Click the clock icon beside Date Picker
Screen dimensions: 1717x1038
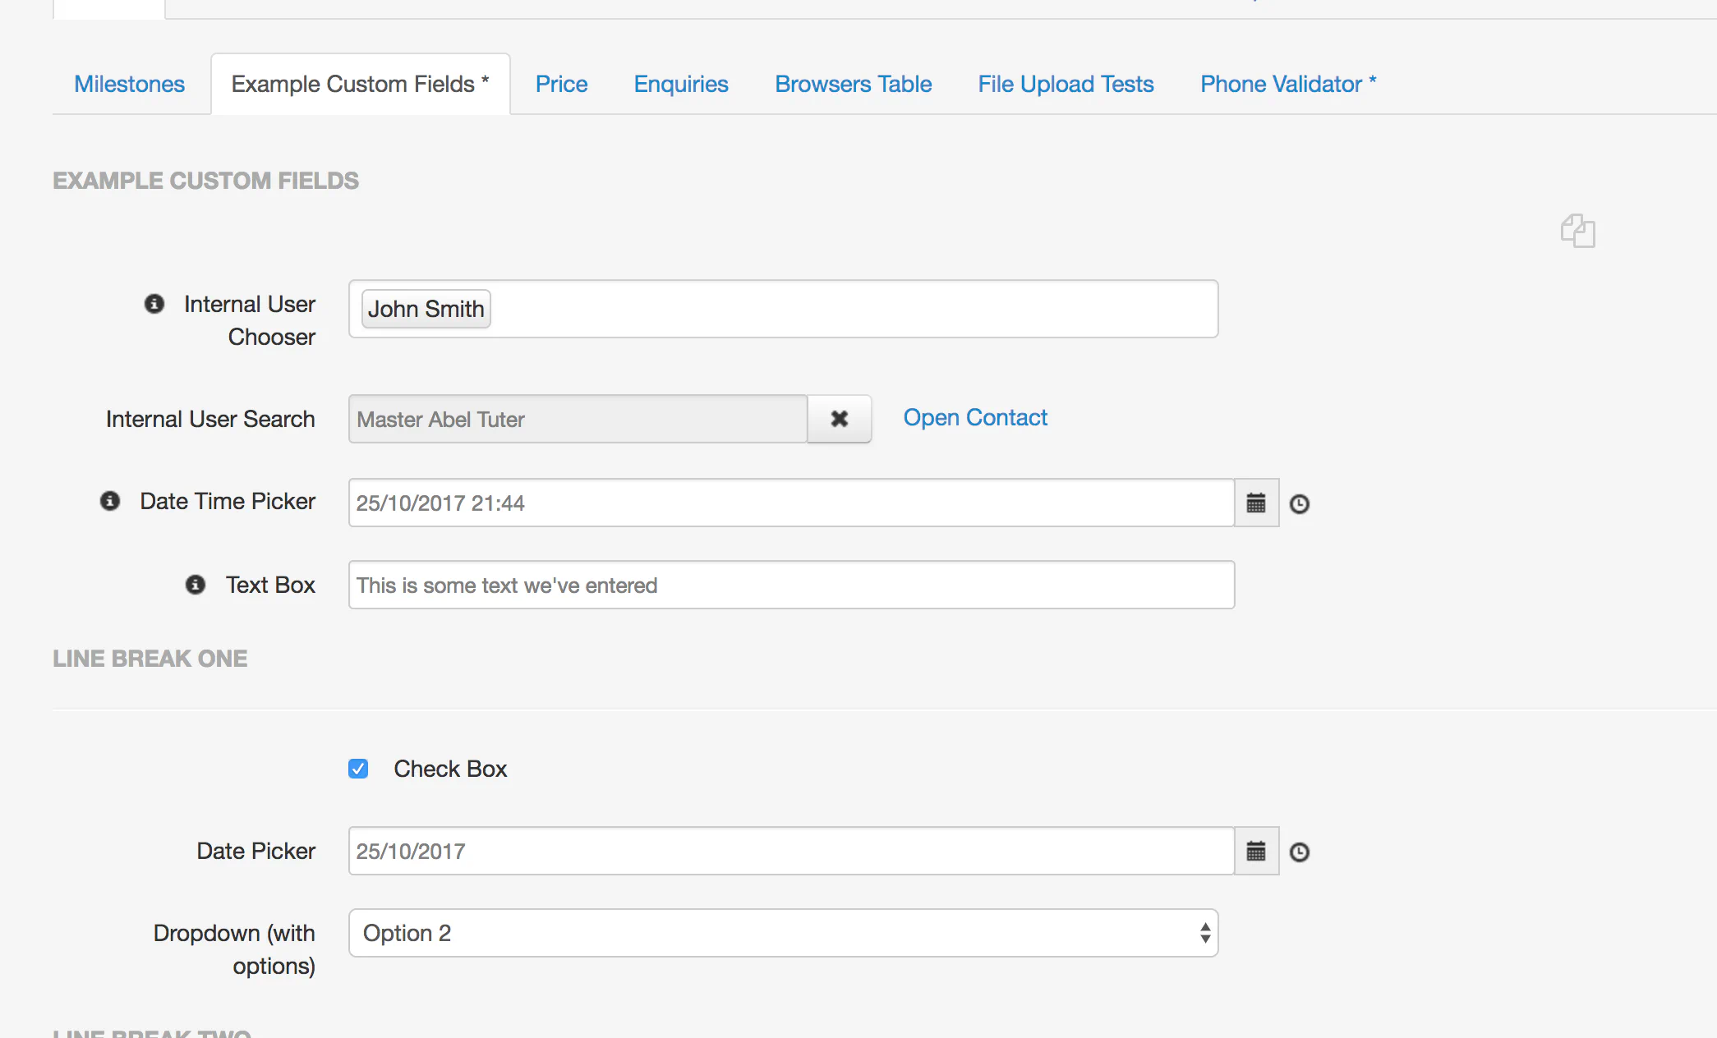coord(1300,852)
